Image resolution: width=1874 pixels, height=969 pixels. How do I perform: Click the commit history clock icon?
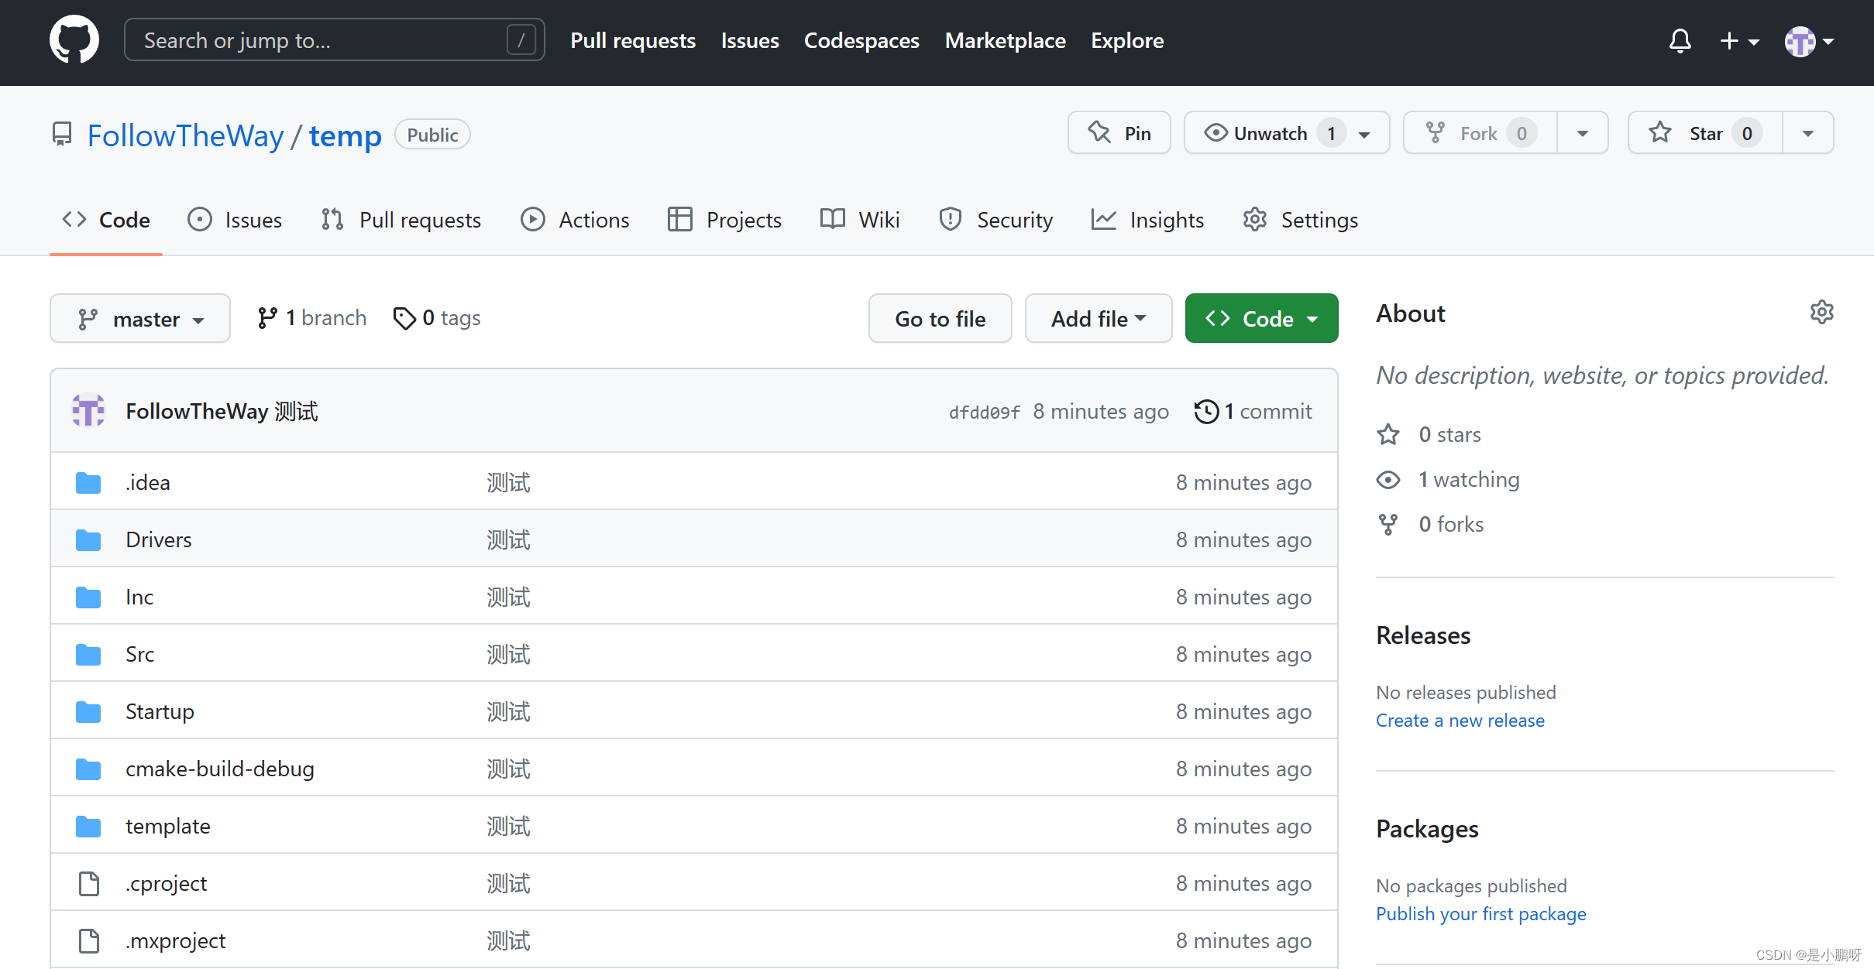pyautogui.click(x=1206, y=412)
